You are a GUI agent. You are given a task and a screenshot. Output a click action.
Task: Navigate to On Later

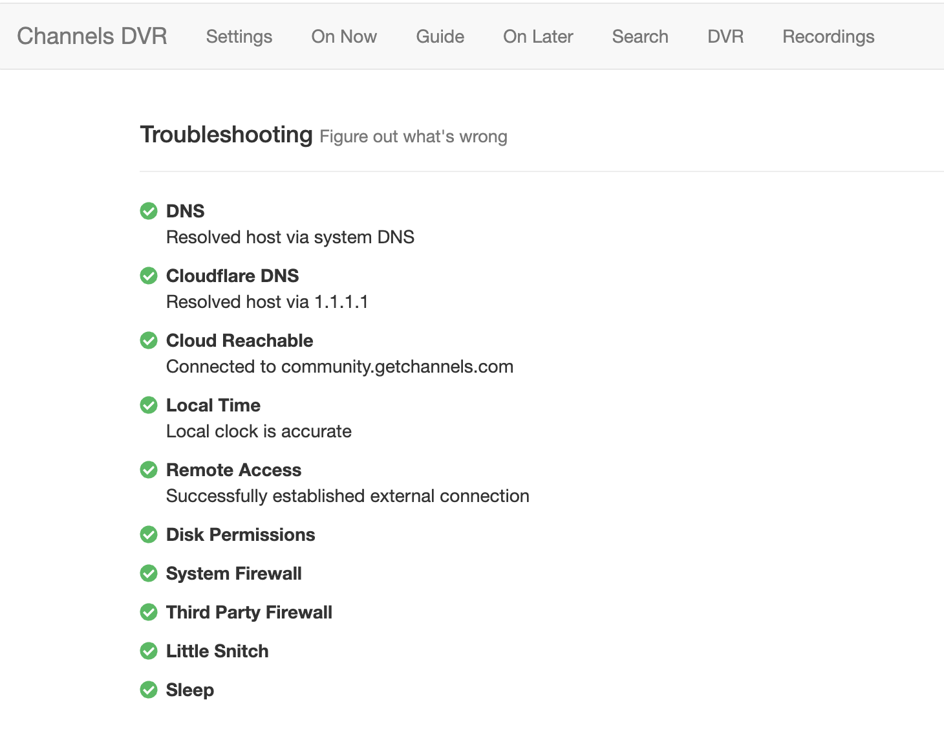(x=538, y=36)
